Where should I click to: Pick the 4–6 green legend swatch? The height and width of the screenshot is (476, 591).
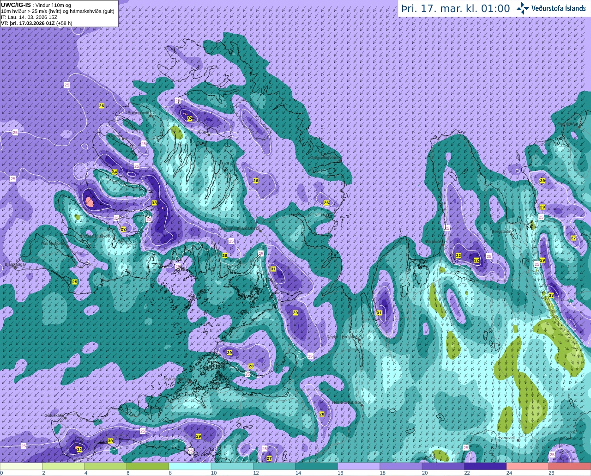tap(106, 466)
